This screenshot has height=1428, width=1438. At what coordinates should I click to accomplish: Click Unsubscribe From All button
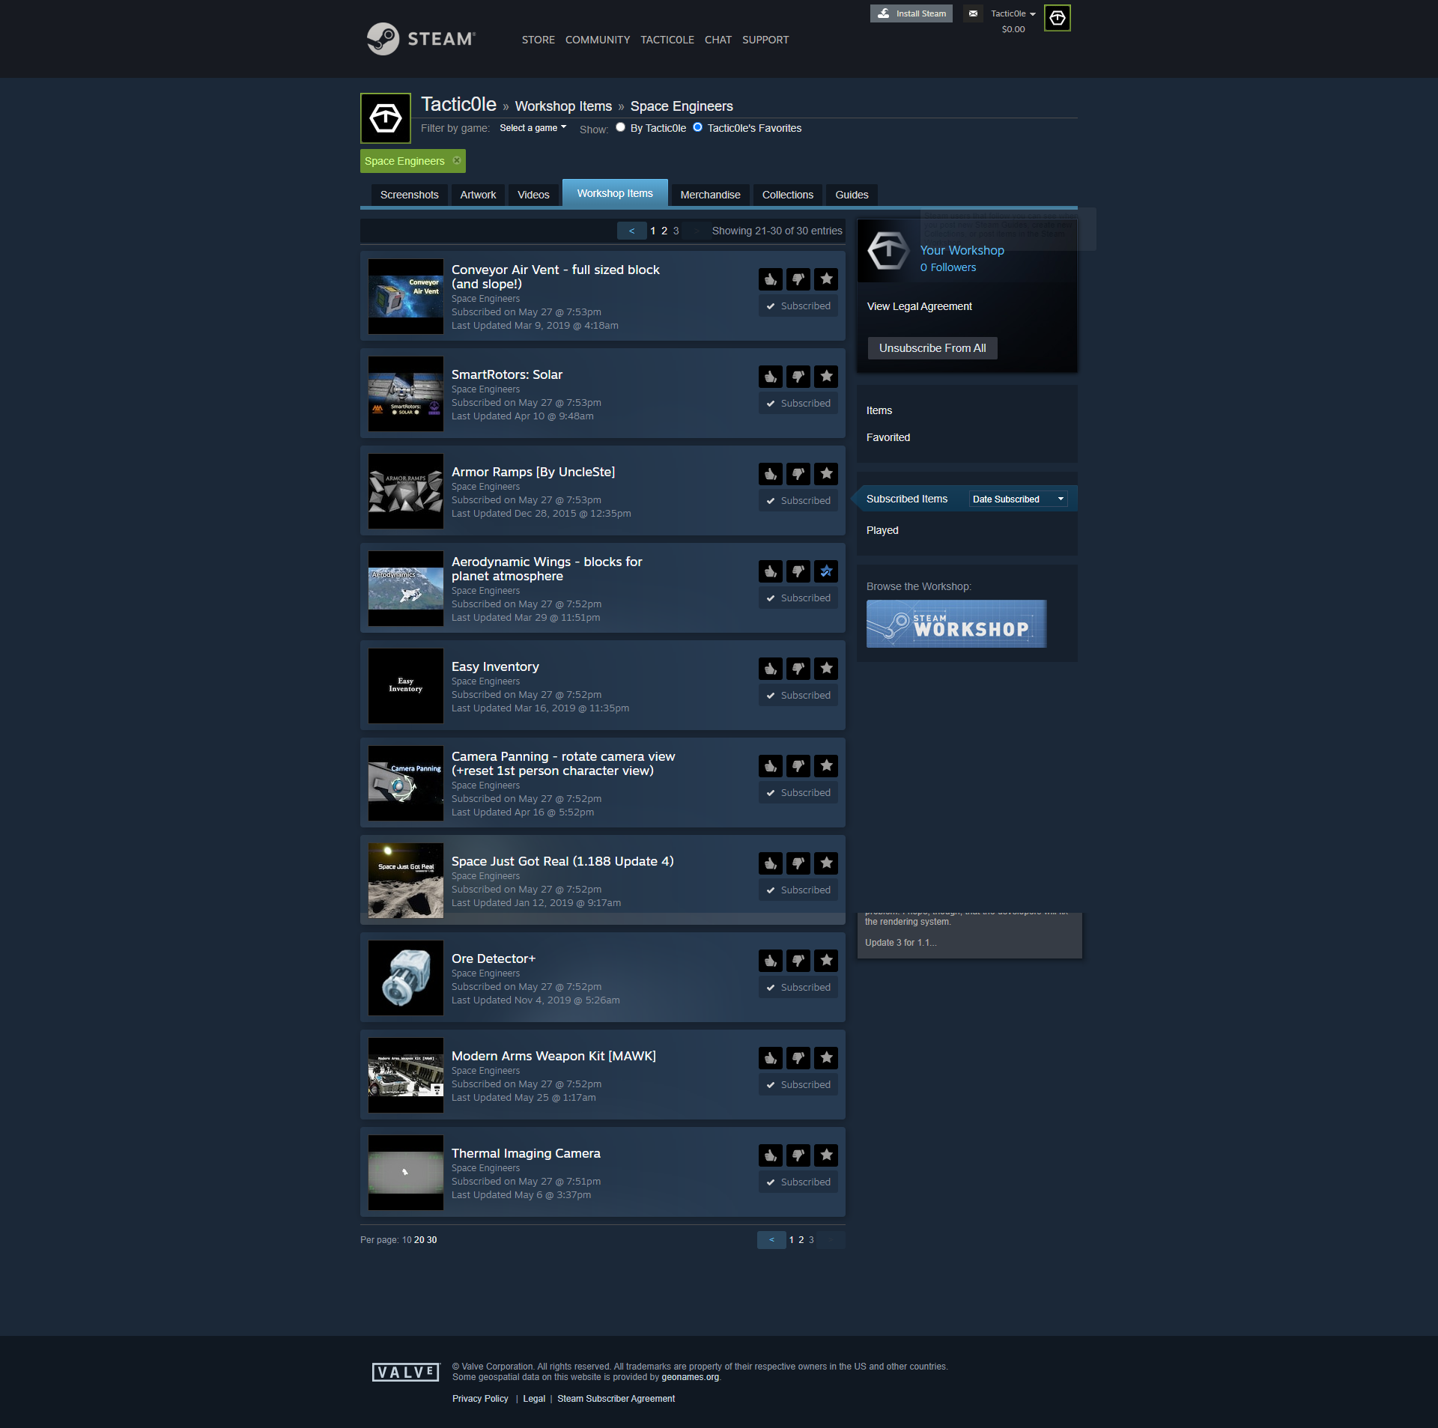point(932,348)
